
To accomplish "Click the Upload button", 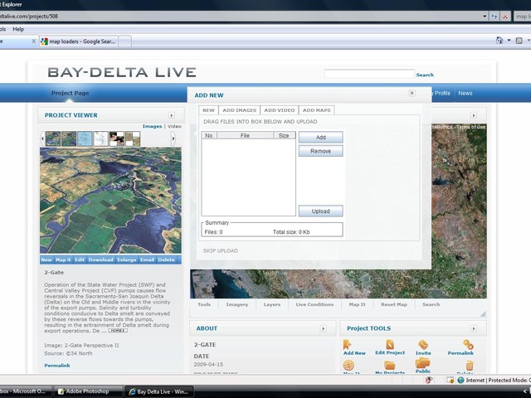I will point(321,211).
